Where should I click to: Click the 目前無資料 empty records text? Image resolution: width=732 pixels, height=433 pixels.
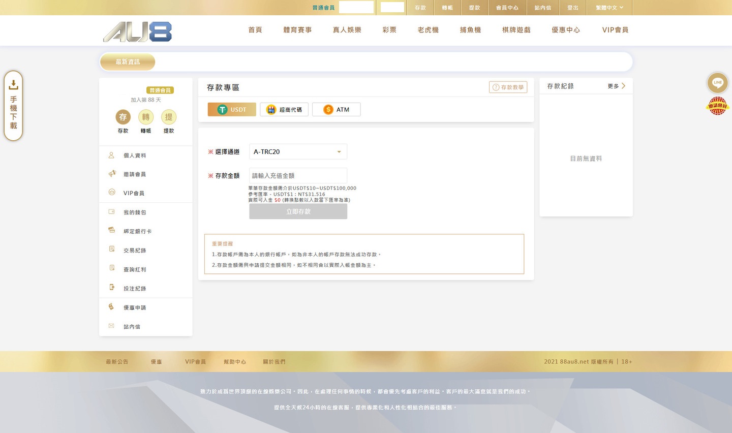coord(586,159)
